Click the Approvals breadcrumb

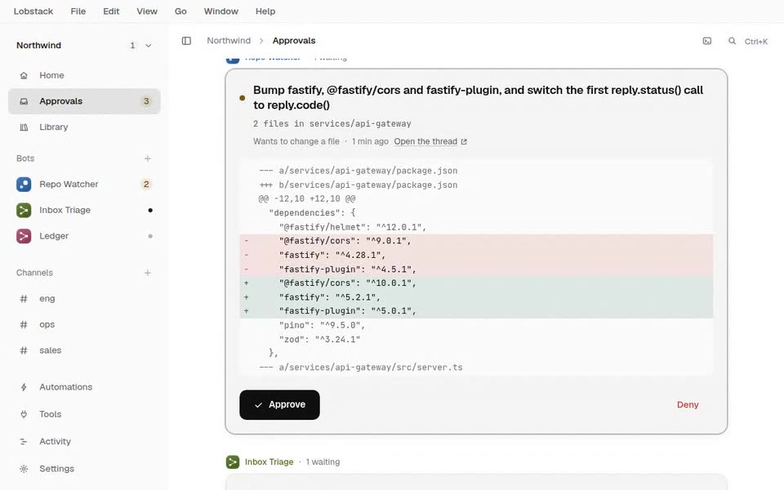294,41
